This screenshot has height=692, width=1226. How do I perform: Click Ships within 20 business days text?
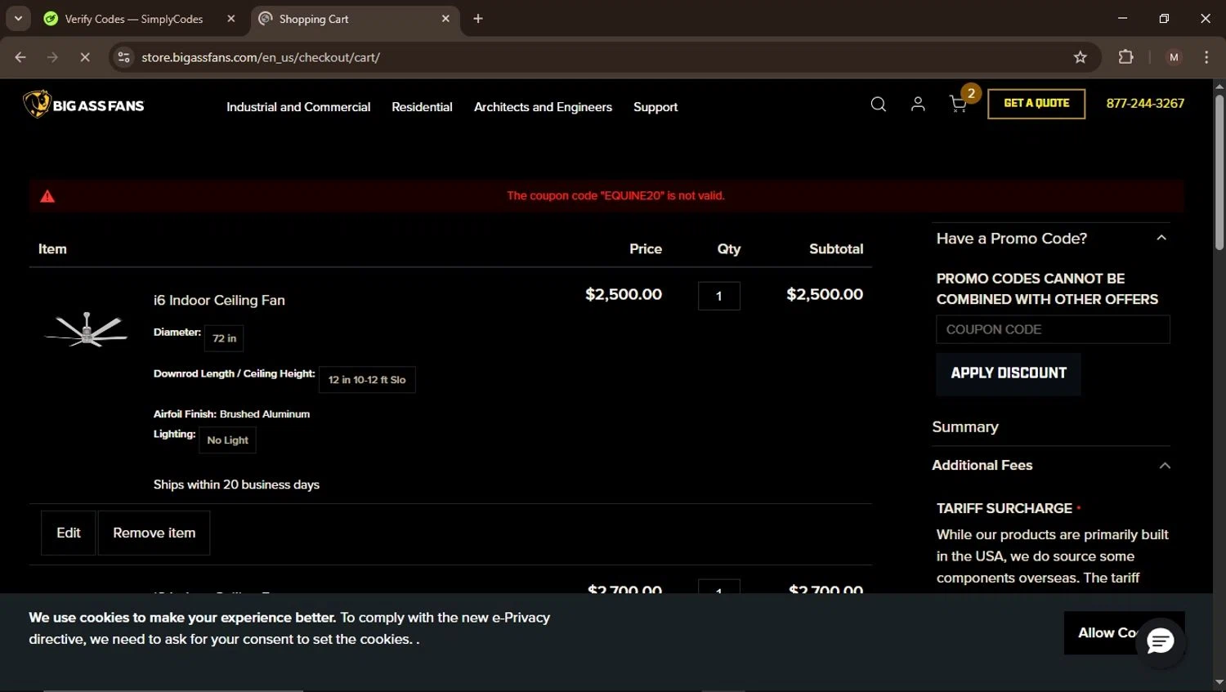(x=236, y=484)
